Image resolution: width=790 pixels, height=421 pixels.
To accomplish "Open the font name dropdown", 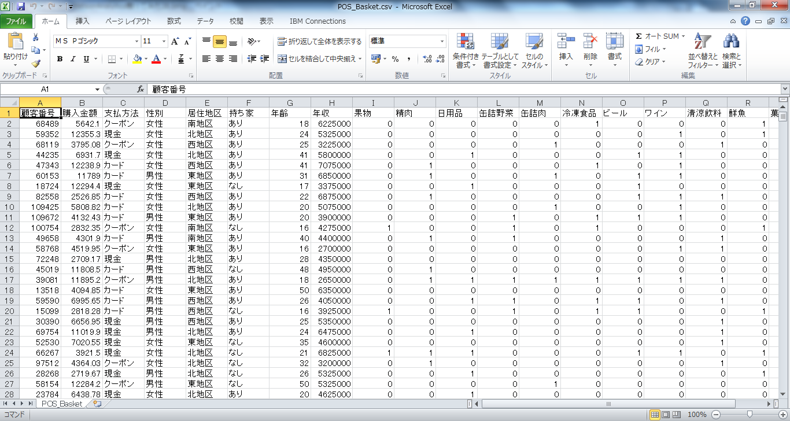I will (x=137, y=41).
